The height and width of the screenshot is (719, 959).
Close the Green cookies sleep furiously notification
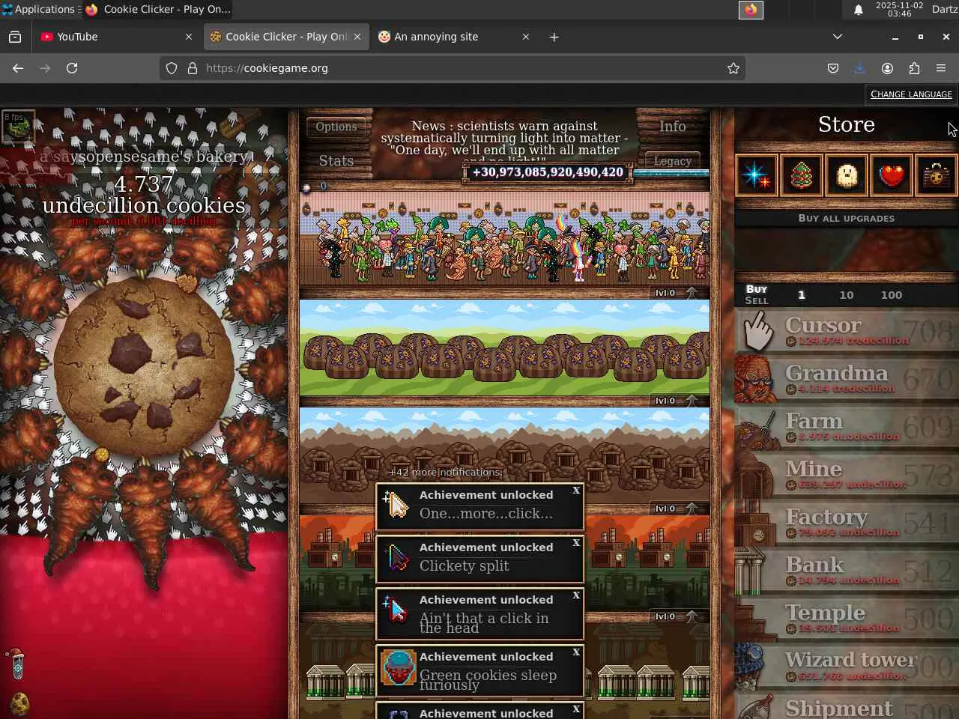point(576,652)
